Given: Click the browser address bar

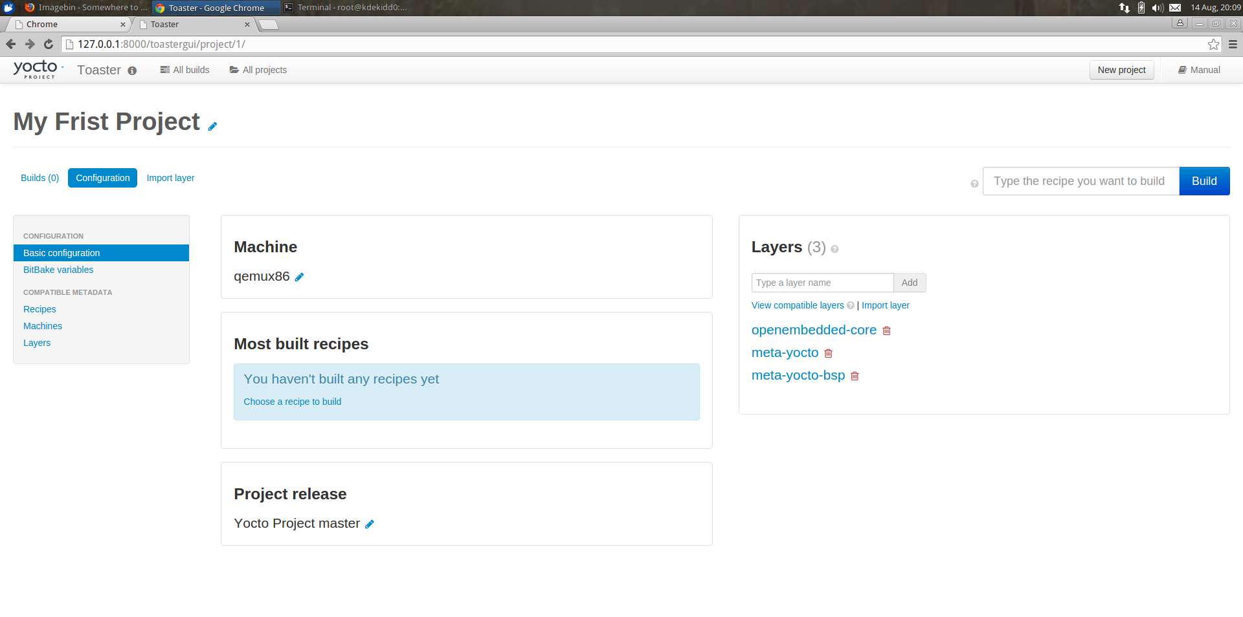Looking at the screenshot, I should point(641,44).
